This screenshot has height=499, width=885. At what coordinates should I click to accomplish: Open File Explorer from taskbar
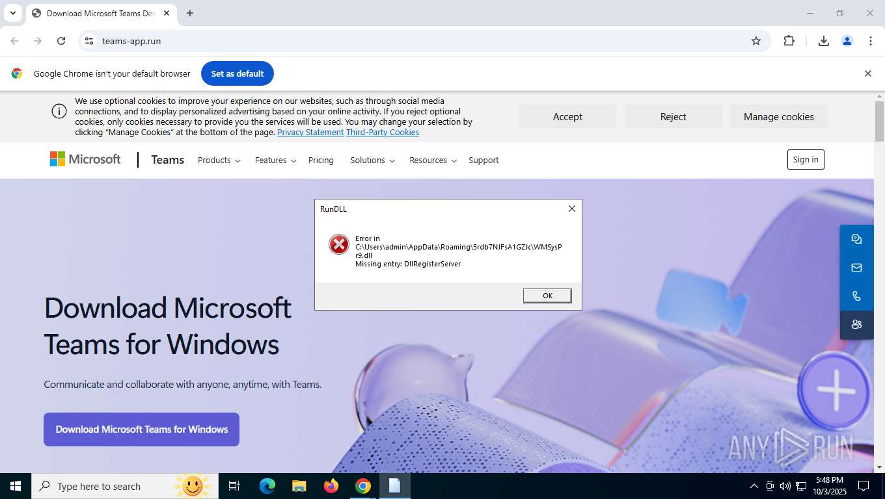click(x=299, y=486)
